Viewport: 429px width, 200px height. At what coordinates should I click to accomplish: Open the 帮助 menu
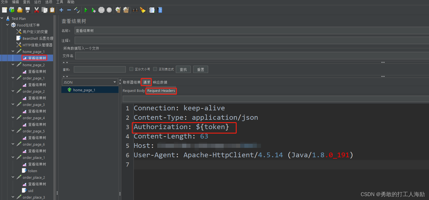[71, 2]
